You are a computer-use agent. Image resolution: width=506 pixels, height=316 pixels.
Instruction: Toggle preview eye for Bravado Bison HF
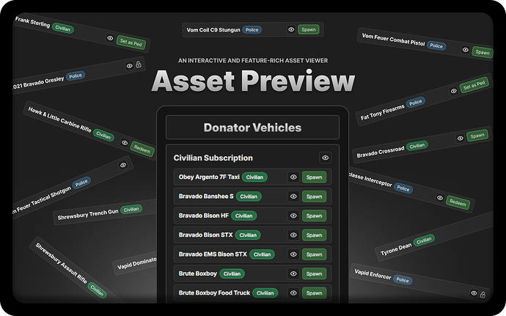coord(293,216)
